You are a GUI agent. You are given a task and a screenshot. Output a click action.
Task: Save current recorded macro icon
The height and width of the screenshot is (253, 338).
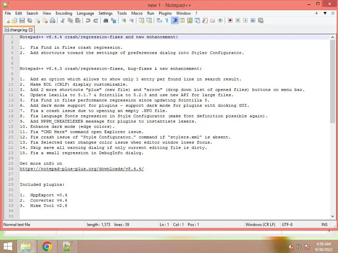(x=261, y=20)
